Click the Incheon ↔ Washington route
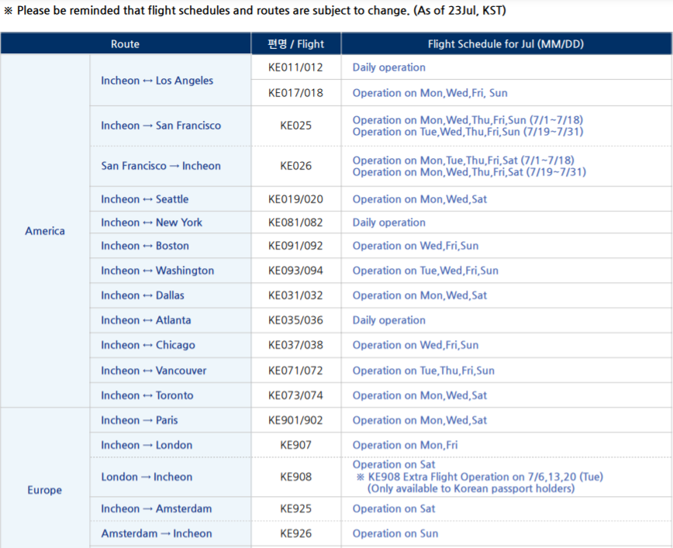The width and height of the screenshot is (673, 548). coord(157,271)
